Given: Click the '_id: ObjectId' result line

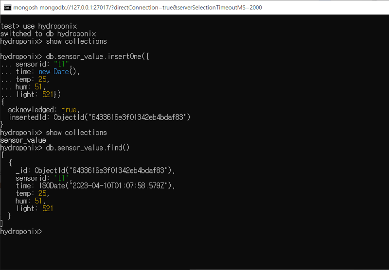Looking at the screenshot, I should [x=95, y=170].
